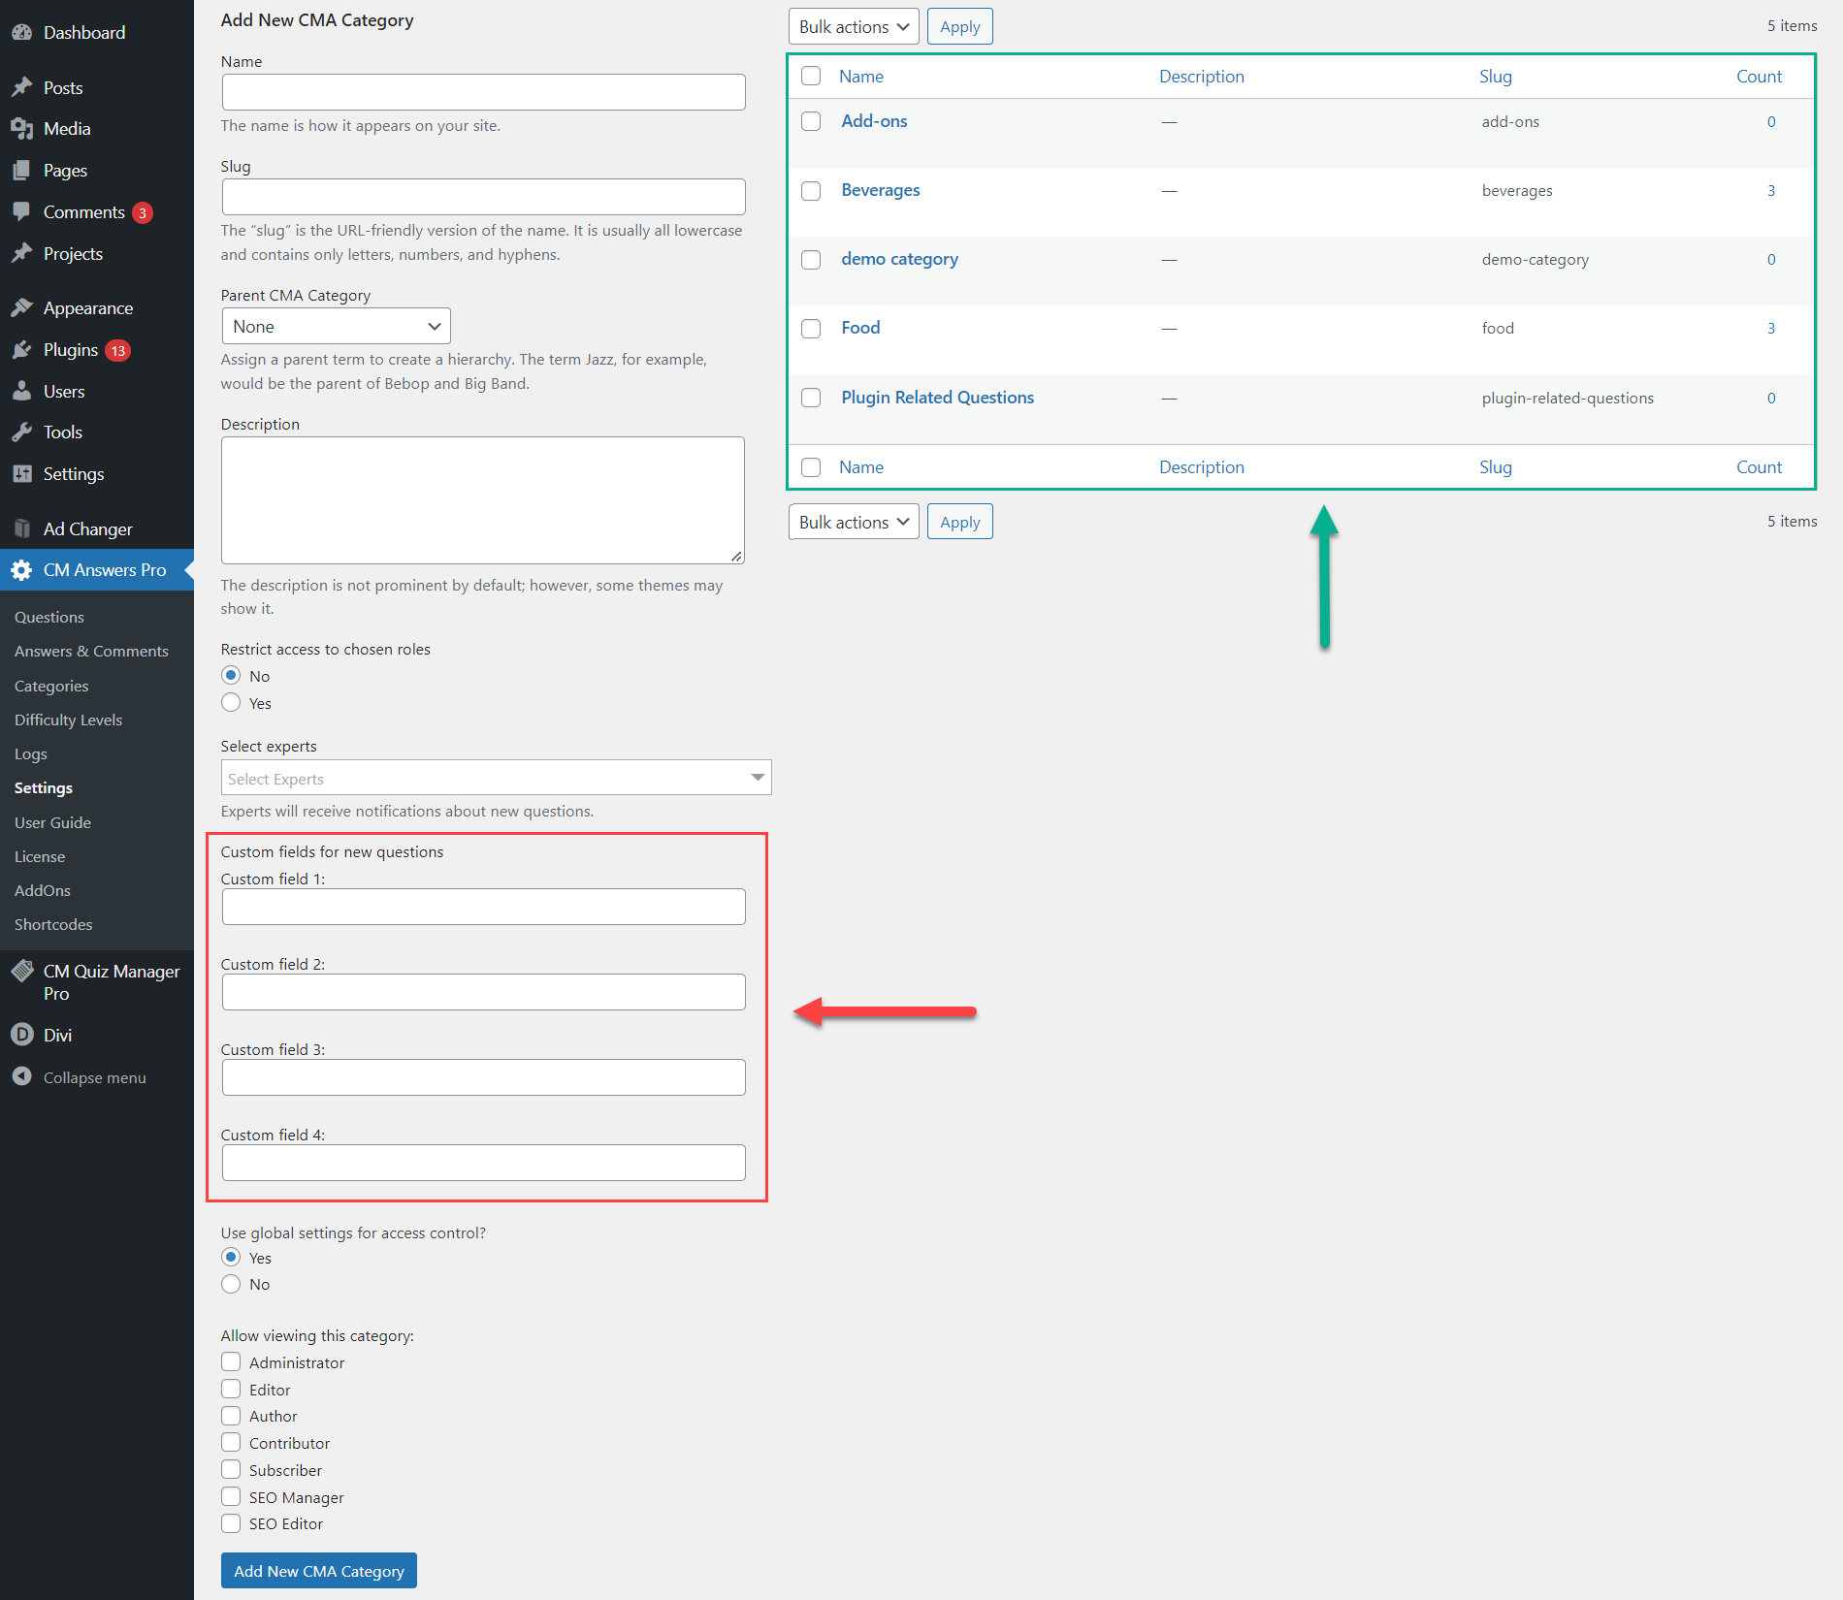The image size is (1843, 1600).
Task: Enable Editor viewing checkbox
Action: tap(231, 1389)
